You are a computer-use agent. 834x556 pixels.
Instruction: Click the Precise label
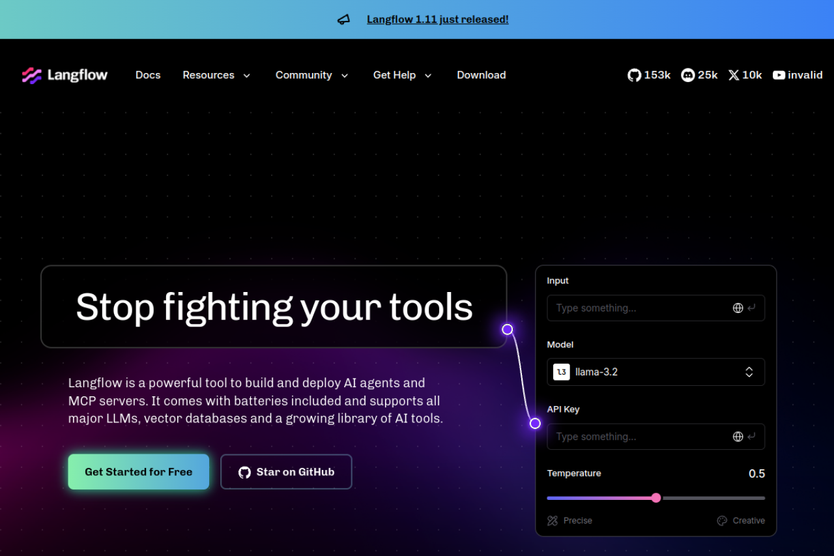coord(578,521)
